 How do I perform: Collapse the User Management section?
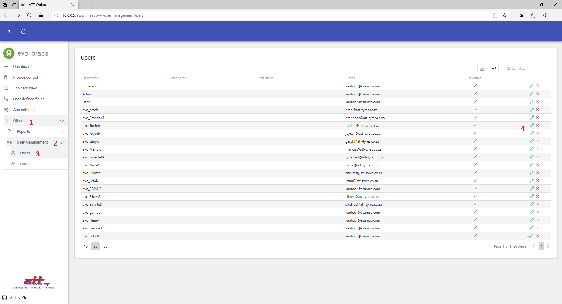pyautogui.click(x=62, y=143)
